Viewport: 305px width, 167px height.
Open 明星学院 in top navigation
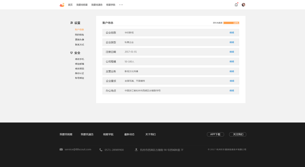(111, 5)
